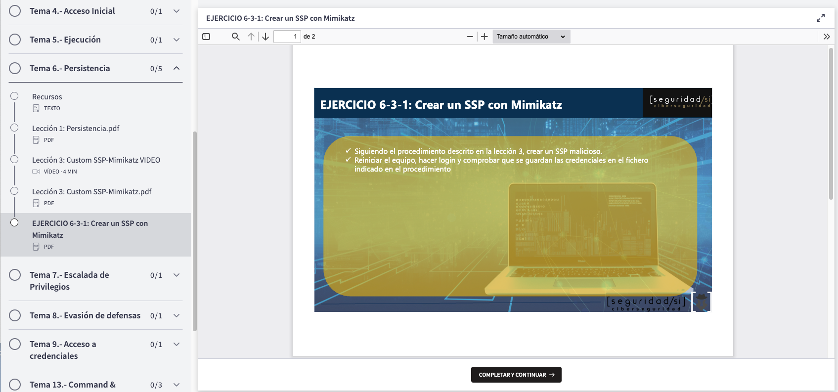Click the PDF page number field
The height and width of the screenshot is (392, 838).
pyautogui.click(x=287, y=37)
